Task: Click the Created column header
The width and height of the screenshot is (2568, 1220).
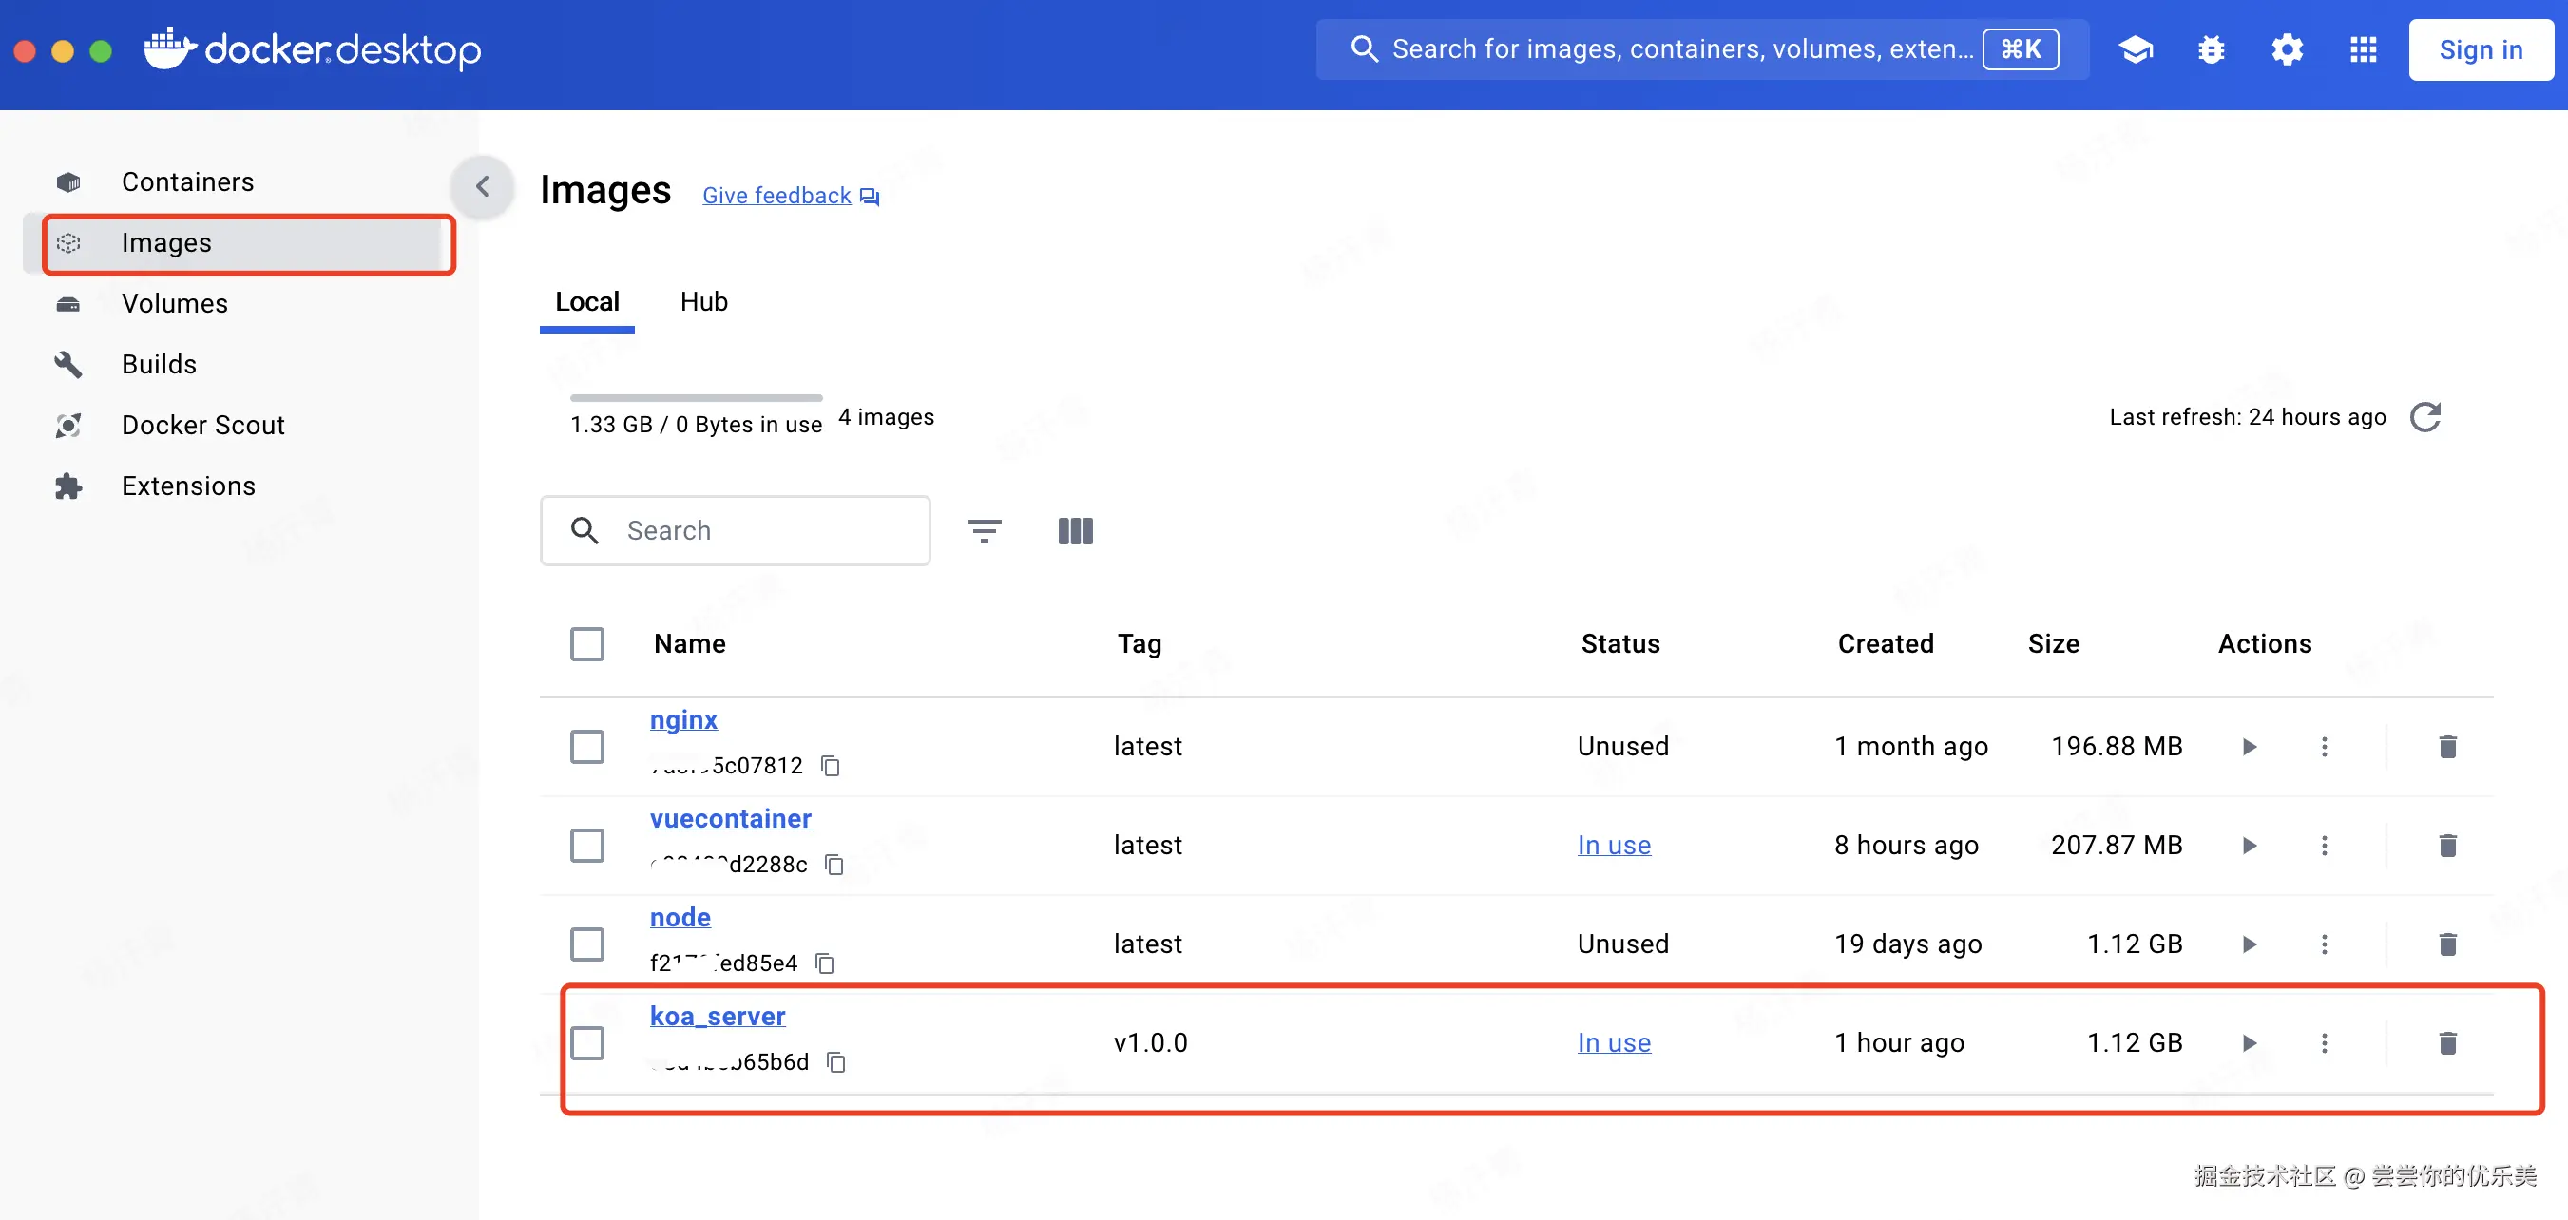Action: coord(1885,644)
